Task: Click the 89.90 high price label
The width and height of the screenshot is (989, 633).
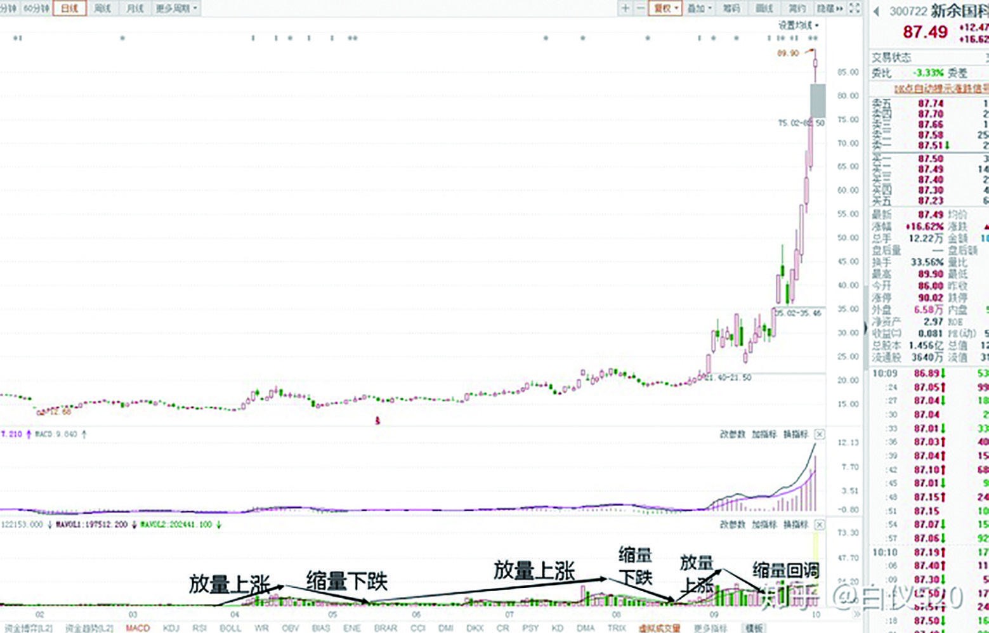Action: click(x=788, y=53)
